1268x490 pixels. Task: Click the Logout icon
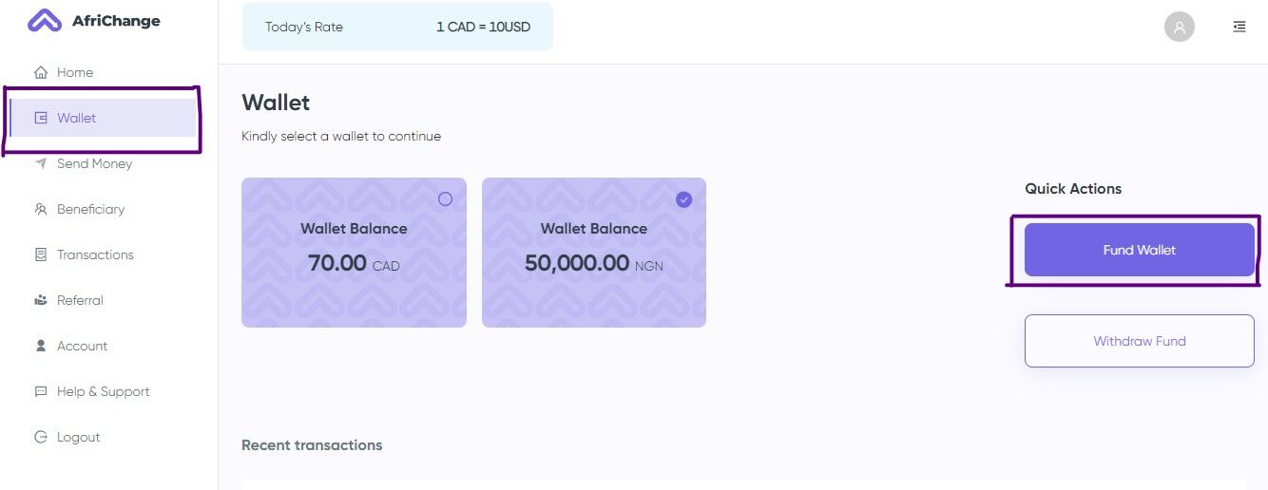[x=41, y=437]
